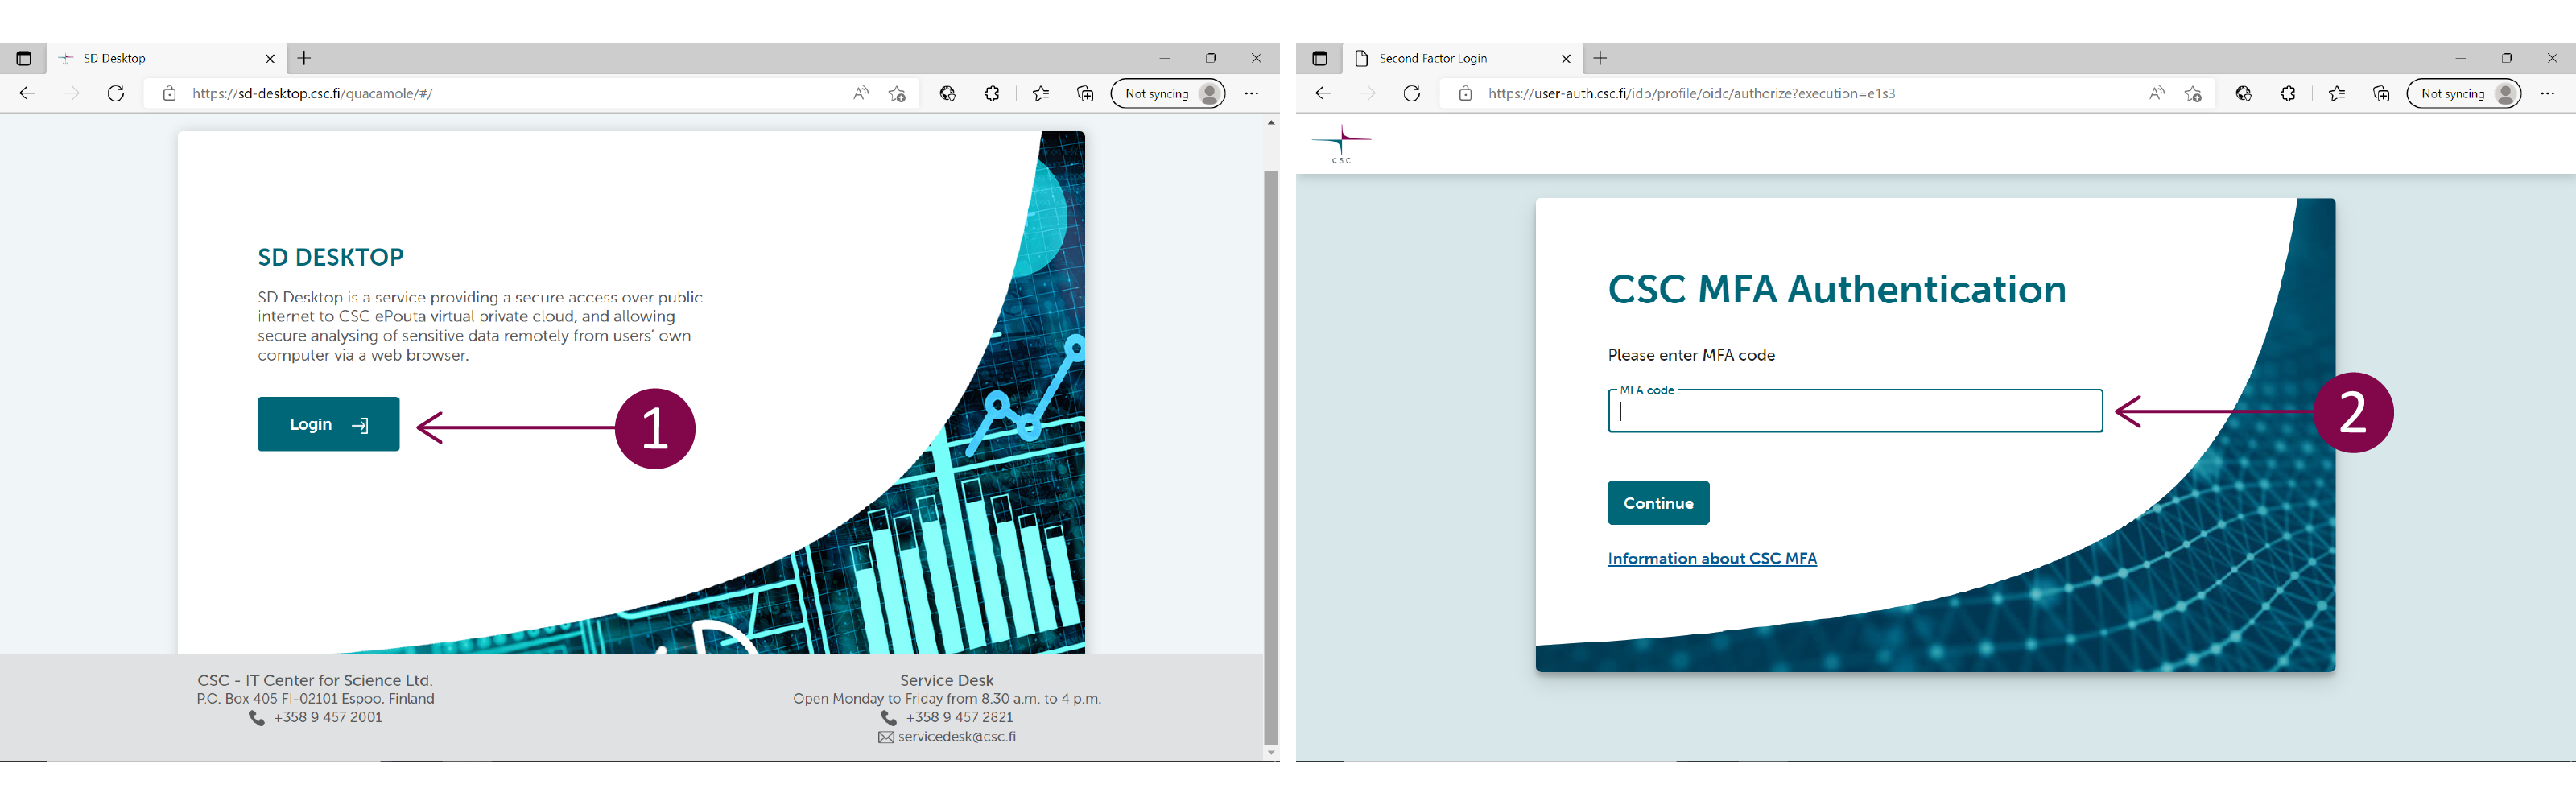Toggle Read aloud icon in SD Desktop window
This screenshot has width=2576, height=805.
click(861, 93)
